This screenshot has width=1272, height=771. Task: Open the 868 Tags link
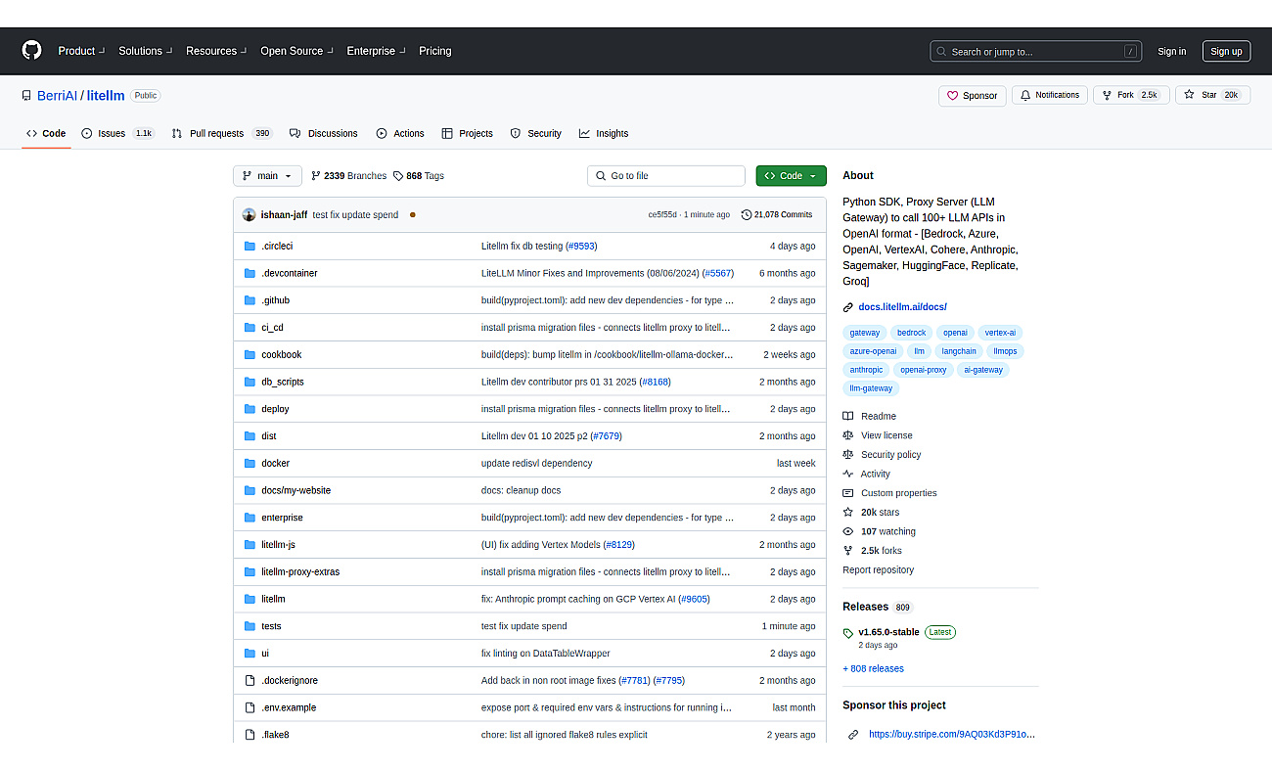419,176
